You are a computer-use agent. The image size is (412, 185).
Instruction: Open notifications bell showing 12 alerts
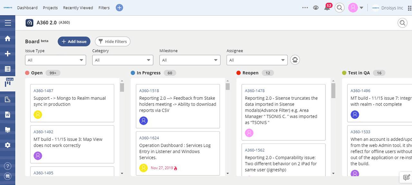click(327, 8)
